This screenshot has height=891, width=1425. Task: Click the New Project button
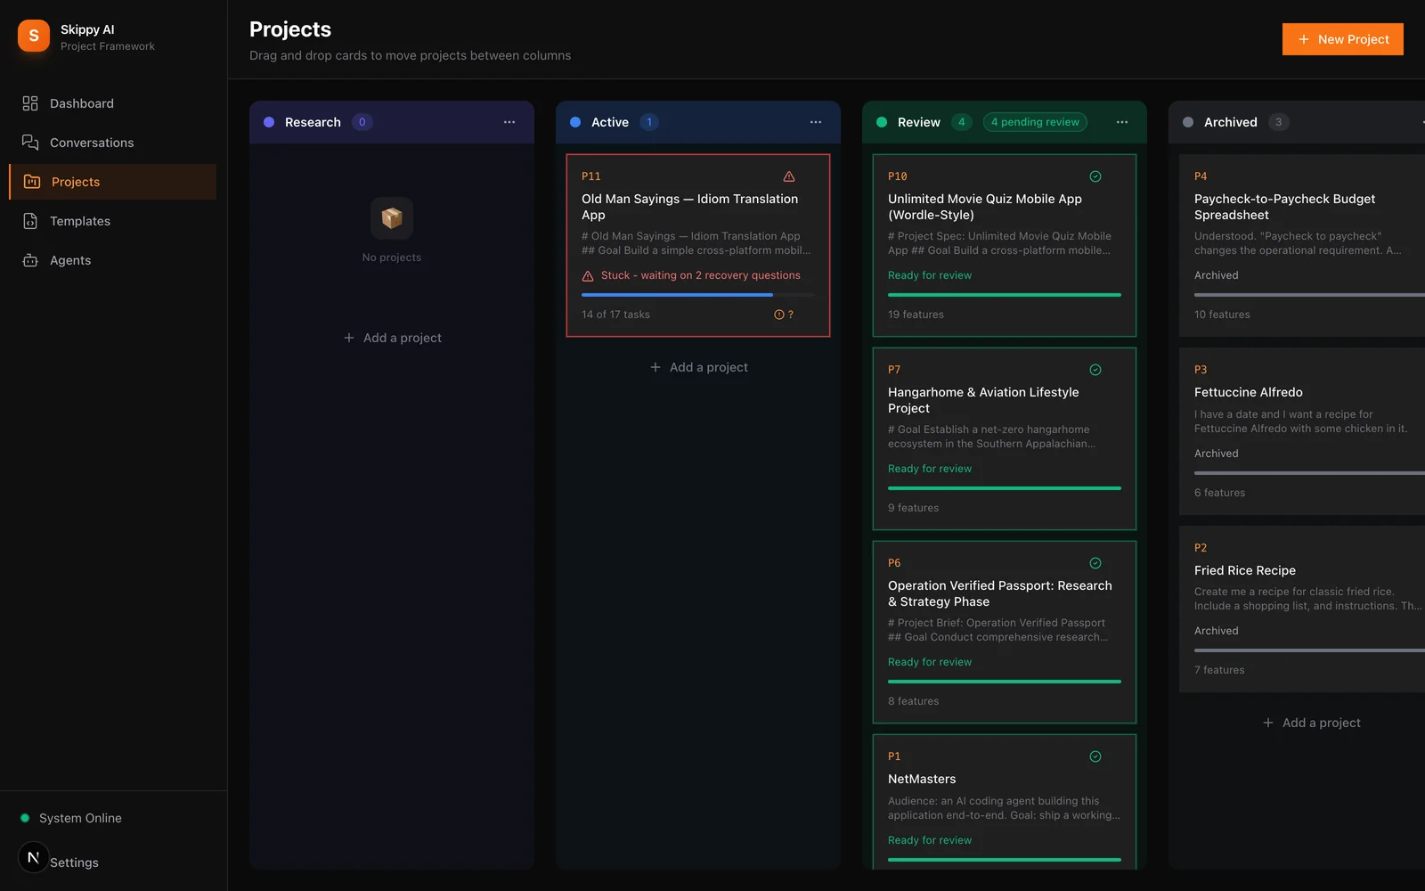[1342, 39]
